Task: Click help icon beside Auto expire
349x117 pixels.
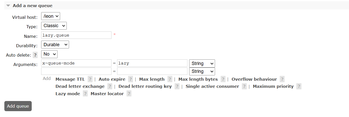Action: (131, 79)
